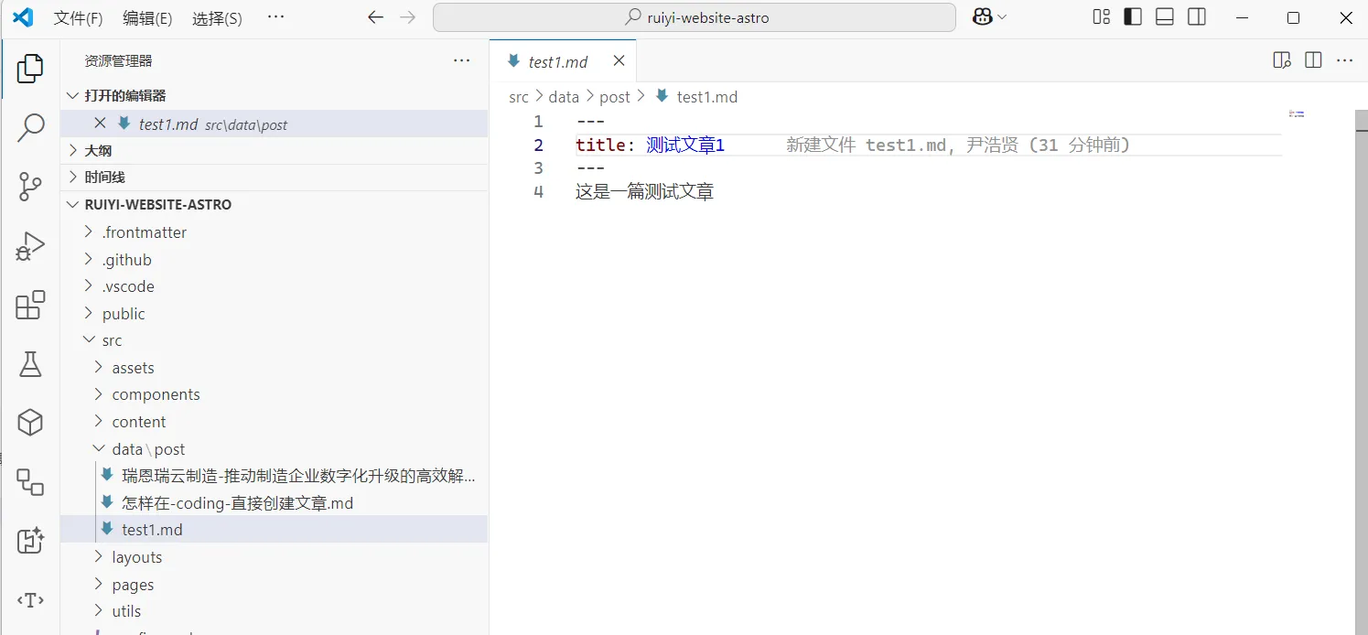Open the 文件(F) menu
Viewport: 1368px width, 635px height.
(78, 18)
